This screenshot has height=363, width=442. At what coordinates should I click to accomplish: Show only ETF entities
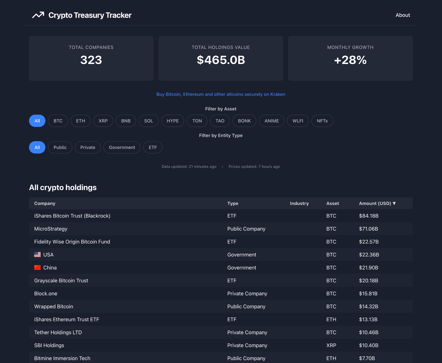point(153,147)
